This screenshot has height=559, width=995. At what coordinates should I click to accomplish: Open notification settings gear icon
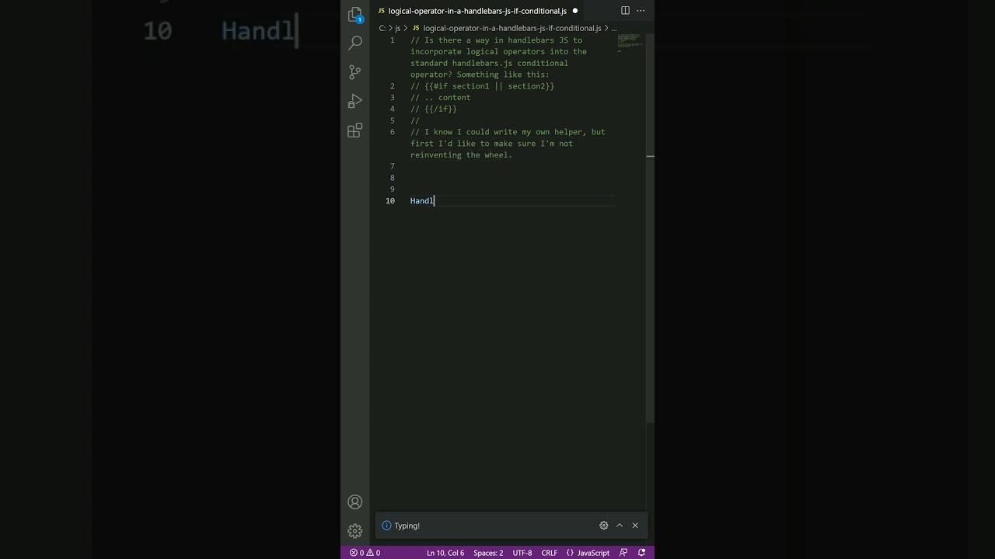click(x=604, y=526)
